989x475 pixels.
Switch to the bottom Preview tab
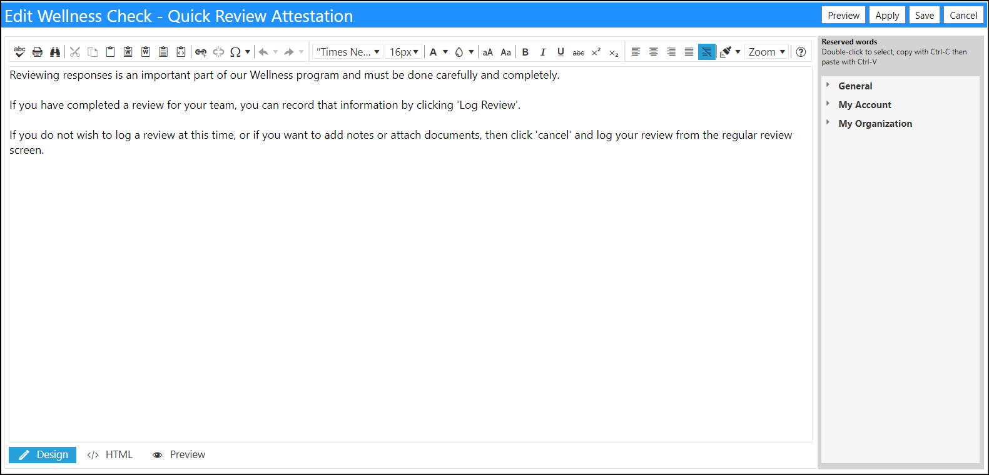[179, 455]
